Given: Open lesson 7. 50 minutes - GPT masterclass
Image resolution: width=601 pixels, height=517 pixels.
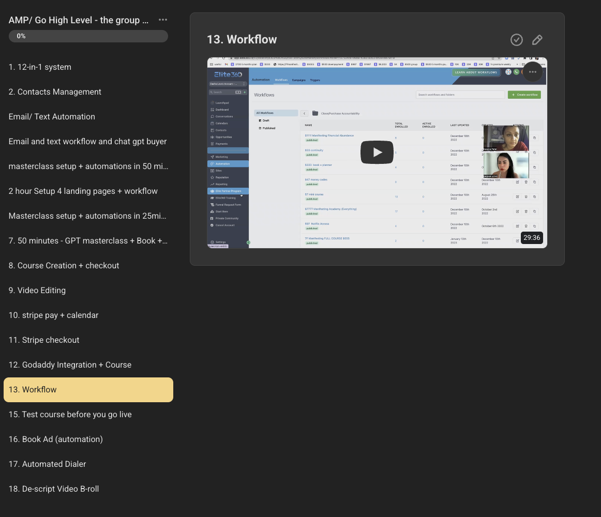Looking at the screenshot, I should (88, 241).
